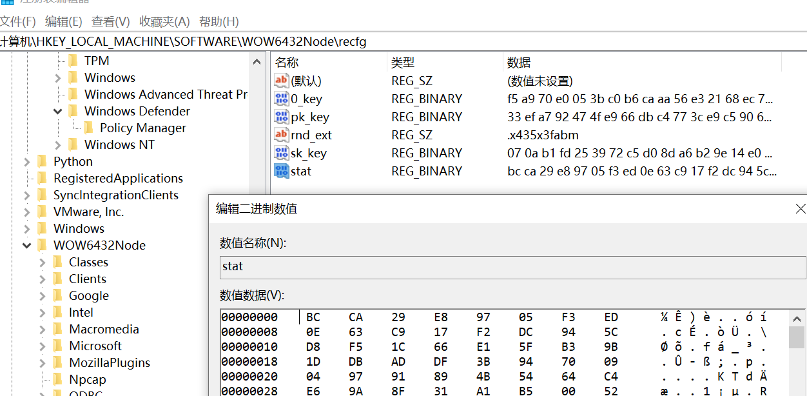Click hex byte 0E in row 00000008
The width and height of the screenshot is (807, 396).
[x=313, y=332]
